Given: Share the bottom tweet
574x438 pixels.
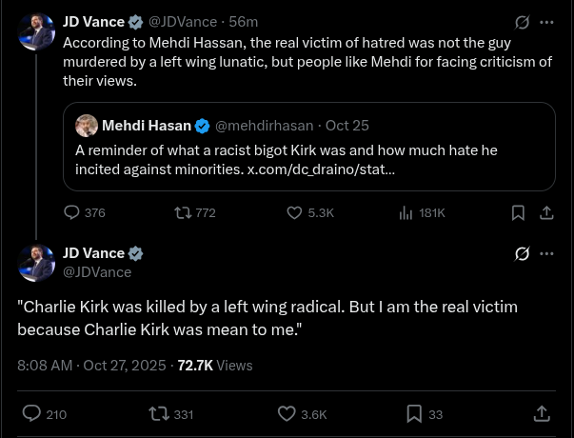Looking at the screenshot, I should pyautogui.click(x=542, y=414).
